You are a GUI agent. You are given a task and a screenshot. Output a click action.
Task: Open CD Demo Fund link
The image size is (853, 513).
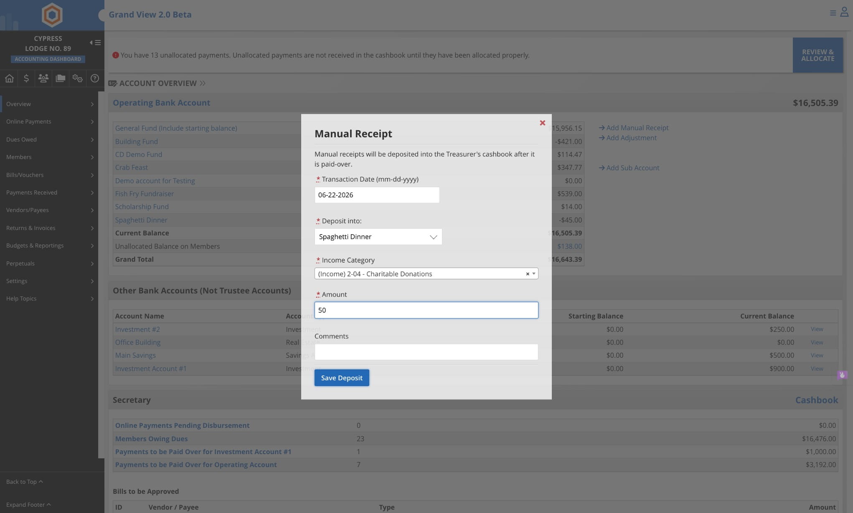tap(139, 154)
